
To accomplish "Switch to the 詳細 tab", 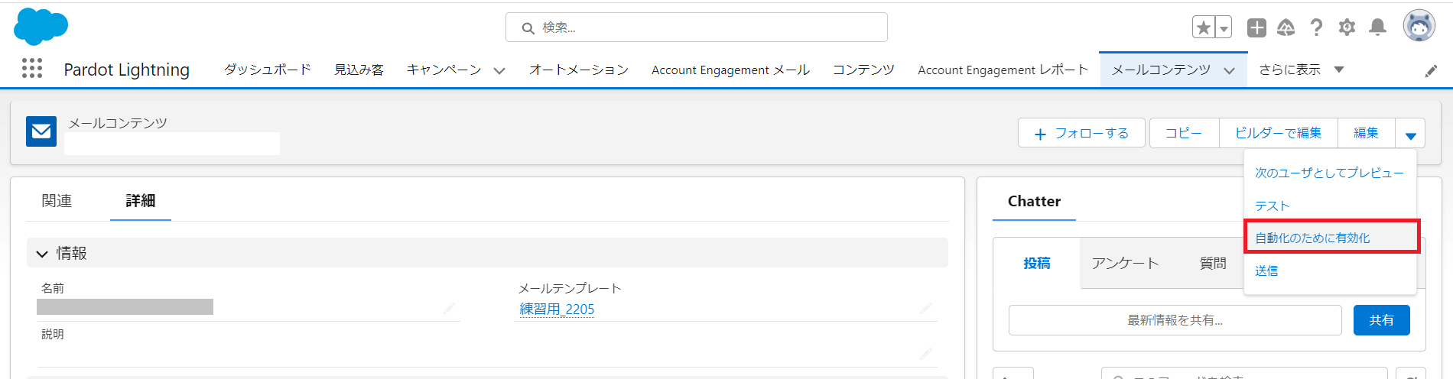I will point(141,200).
